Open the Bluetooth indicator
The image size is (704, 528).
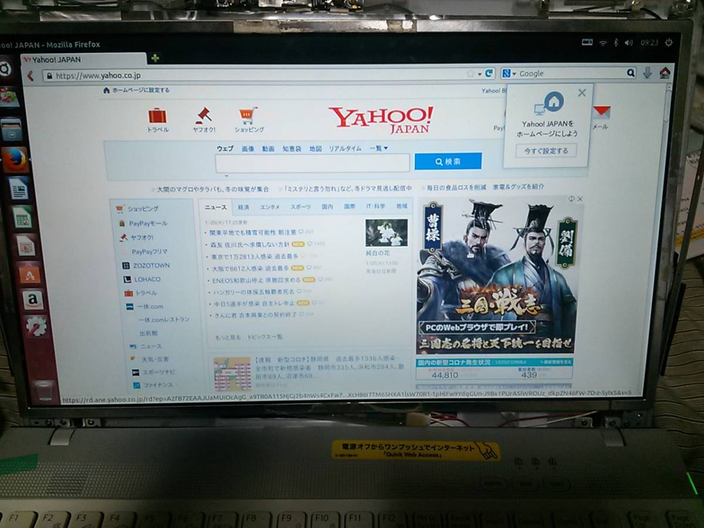tap(616, 43)
